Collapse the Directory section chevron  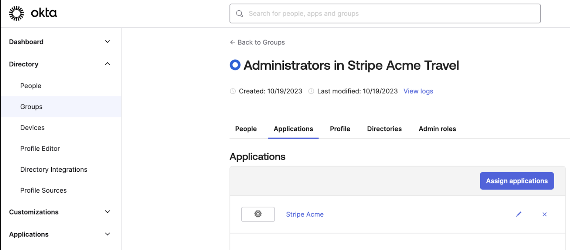tap(108, 64)
